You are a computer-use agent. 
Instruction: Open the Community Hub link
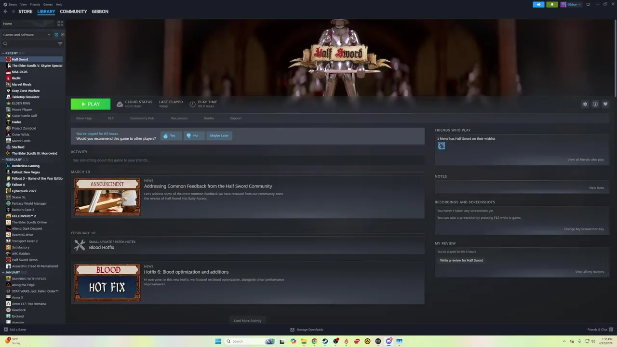[142, 118]
